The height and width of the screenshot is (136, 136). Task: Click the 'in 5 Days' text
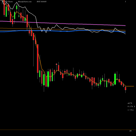[x=131, y=110]
